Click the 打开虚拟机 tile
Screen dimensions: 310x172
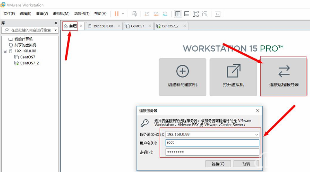(233, 77)
